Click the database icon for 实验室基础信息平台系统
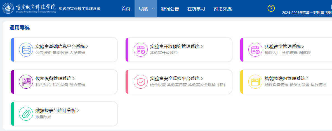 click(26, 50)
